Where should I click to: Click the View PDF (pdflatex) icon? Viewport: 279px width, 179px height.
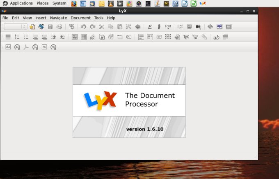[x=26, y=47]
